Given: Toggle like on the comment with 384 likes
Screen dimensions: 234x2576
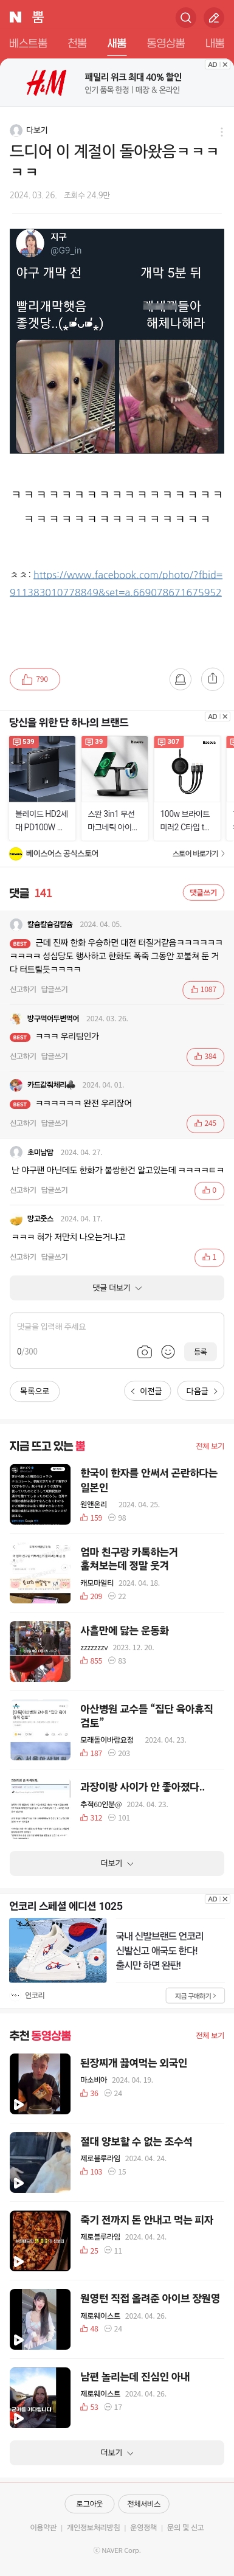Looking at the screenshot, I should [205, 1056].
